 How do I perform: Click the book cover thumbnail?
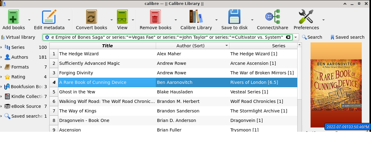336,84
